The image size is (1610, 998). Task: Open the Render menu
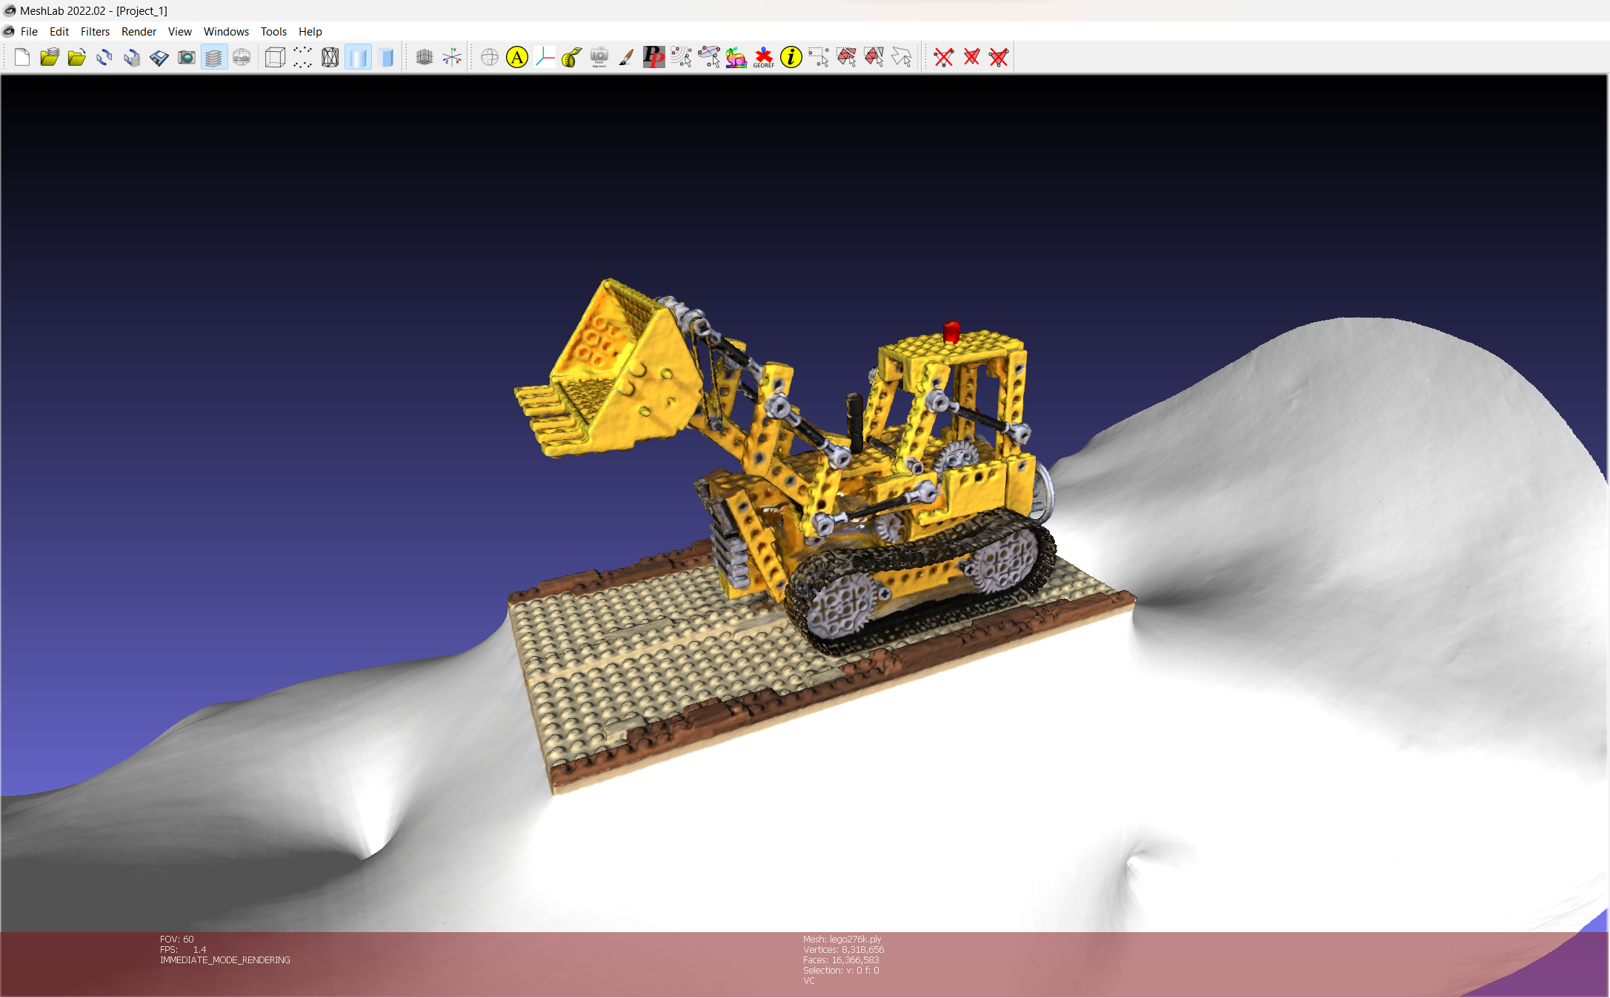click(139, 31)
